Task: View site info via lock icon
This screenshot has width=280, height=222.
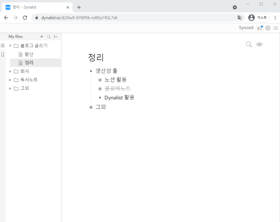Action: 37,17
